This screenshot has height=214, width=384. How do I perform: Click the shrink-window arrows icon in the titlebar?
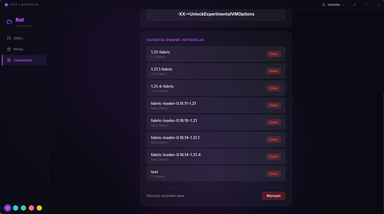(354, 4)
